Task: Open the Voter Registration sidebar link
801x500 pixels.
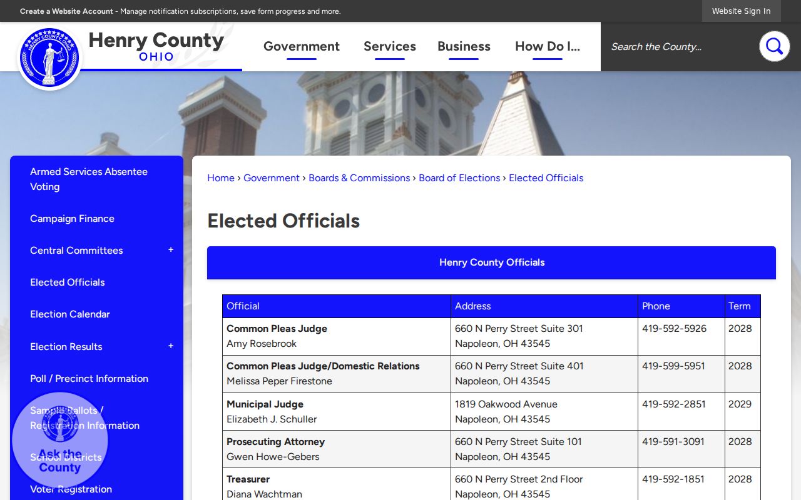Action: point(71,489)
